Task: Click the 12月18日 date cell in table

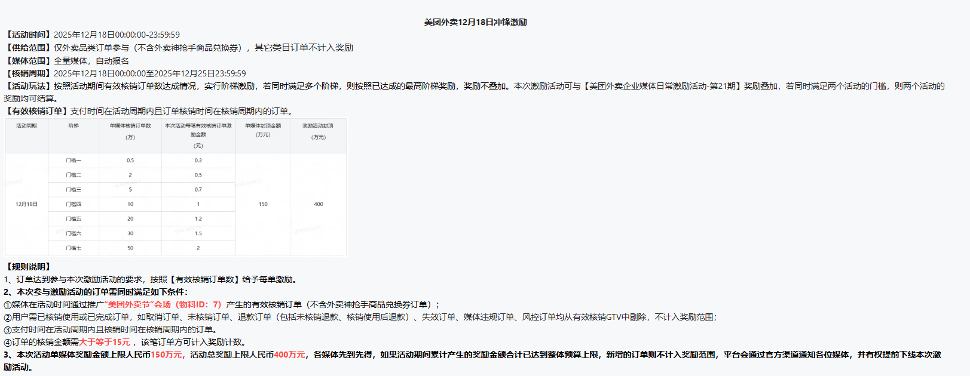Action: pyautogui.click(x=26, y=204)
